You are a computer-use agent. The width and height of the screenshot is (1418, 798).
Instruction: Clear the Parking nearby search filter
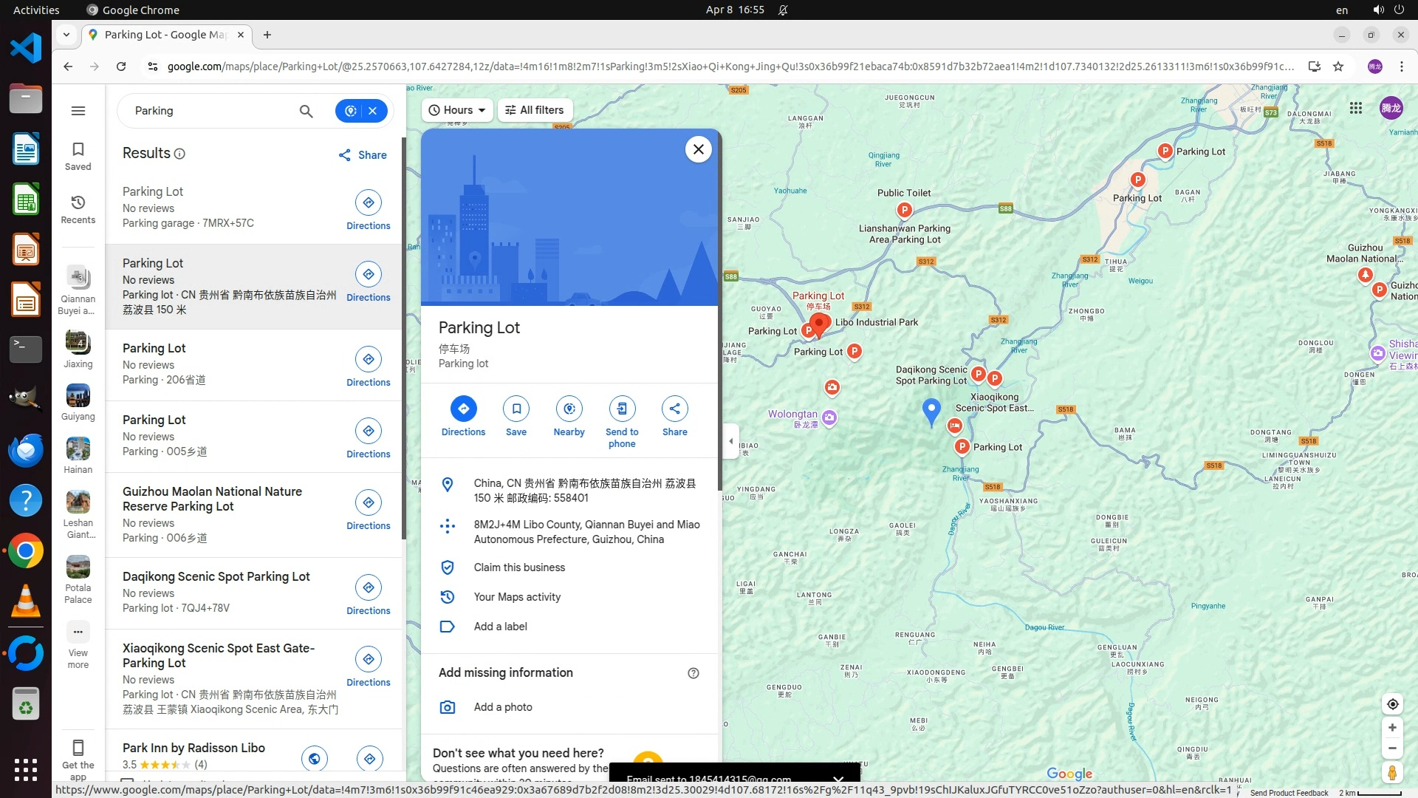point(373,111)
